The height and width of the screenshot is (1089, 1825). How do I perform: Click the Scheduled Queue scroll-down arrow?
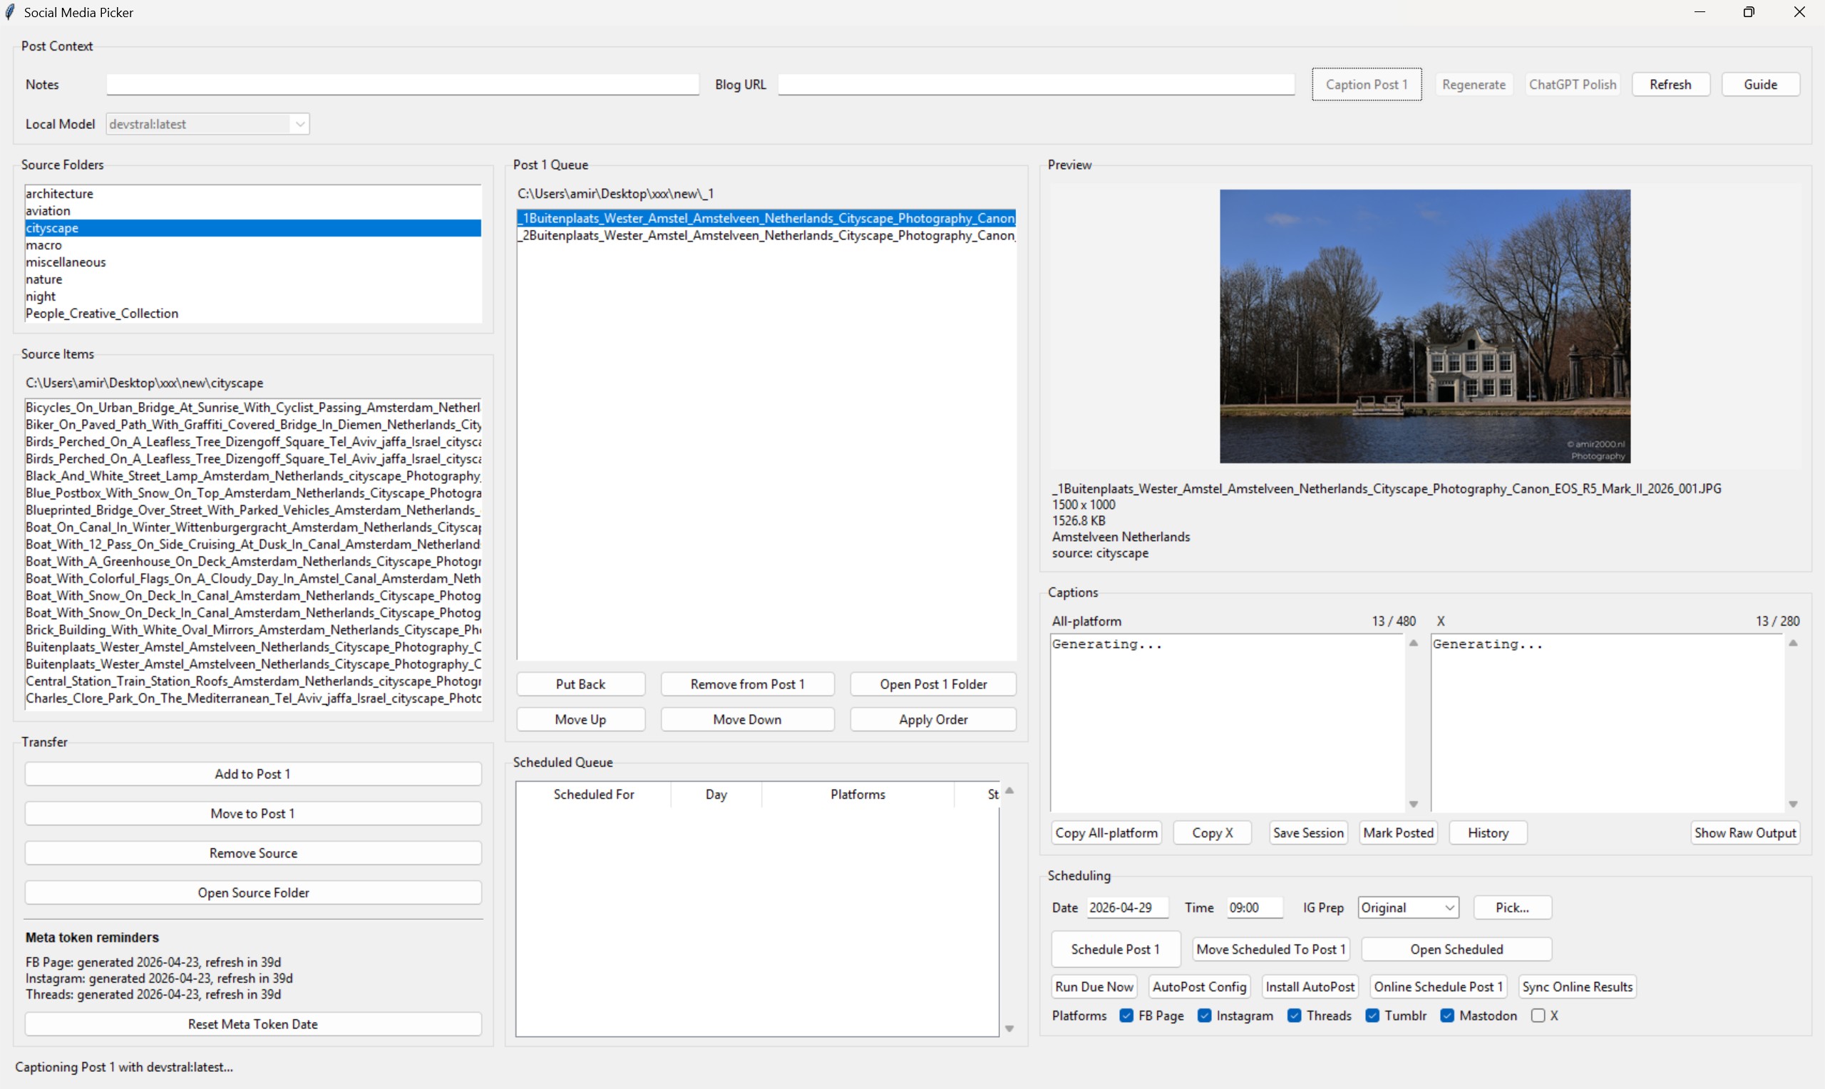[1009, 1029]
